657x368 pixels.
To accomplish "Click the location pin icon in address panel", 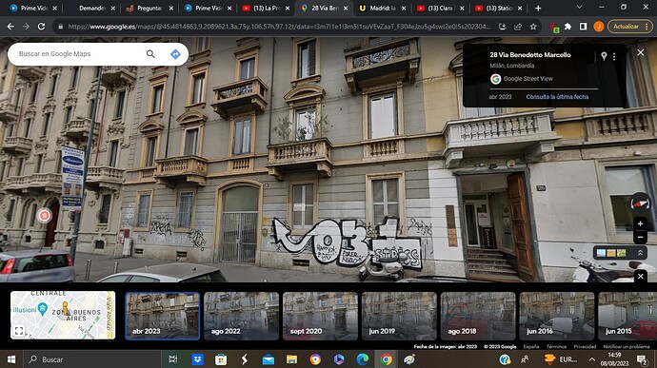I will click(604, 56).
